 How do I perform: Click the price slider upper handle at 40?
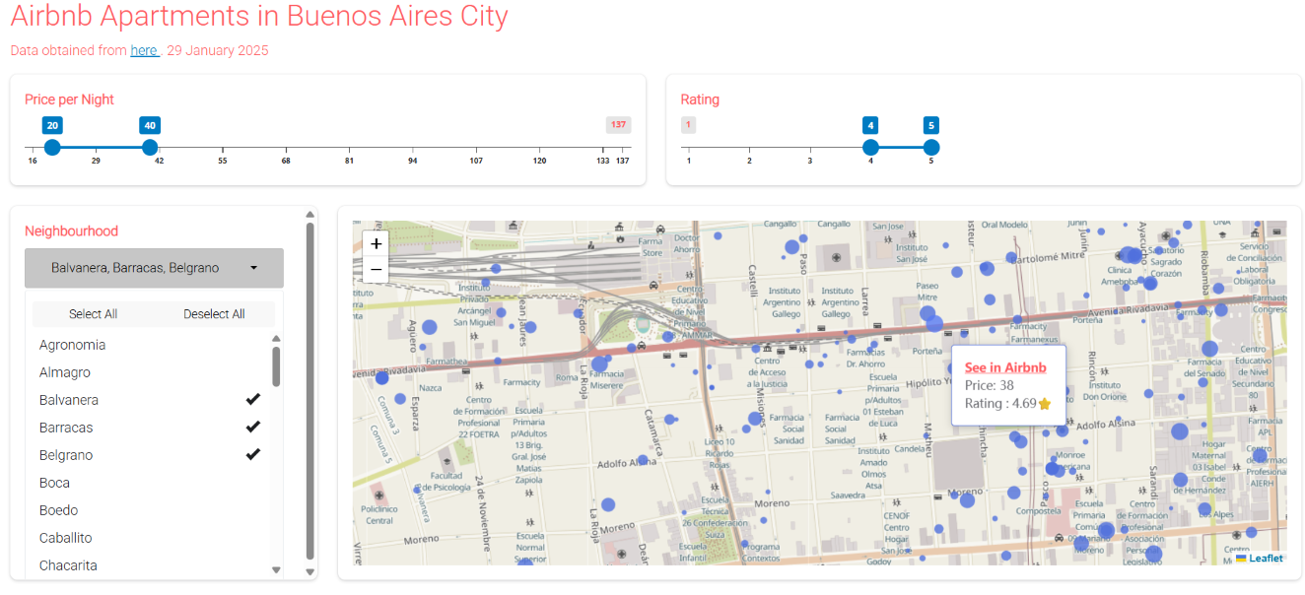[150, 148]
